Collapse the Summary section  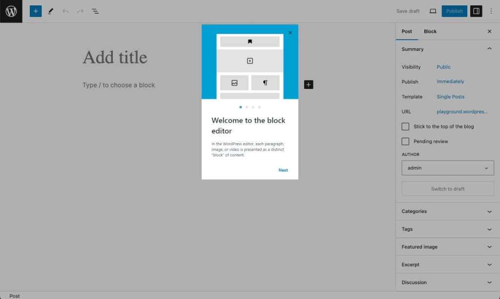click(x=448, y=49)
